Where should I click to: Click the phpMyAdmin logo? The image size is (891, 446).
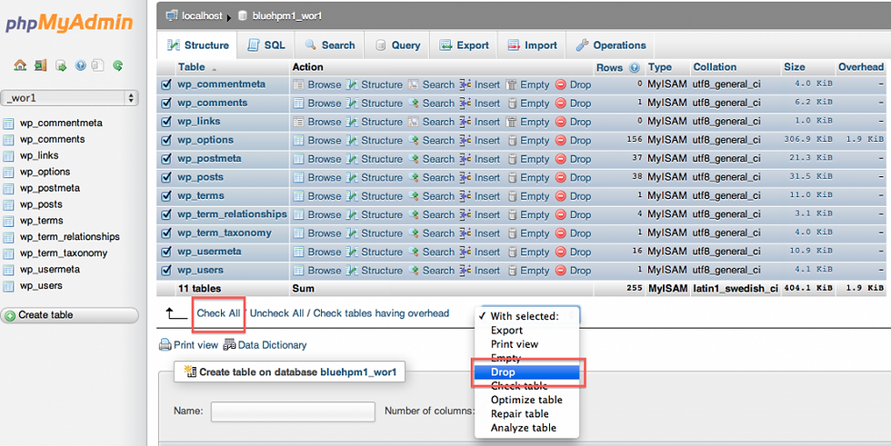[x=69, y=24]
